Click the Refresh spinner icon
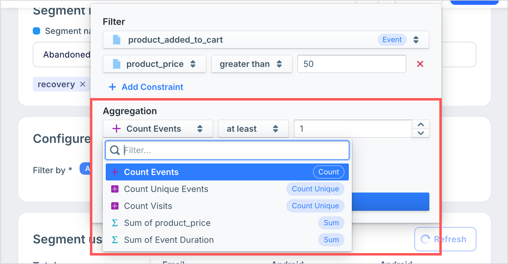Viewport: 508px width, 264px height. click(x=425, y=239)
